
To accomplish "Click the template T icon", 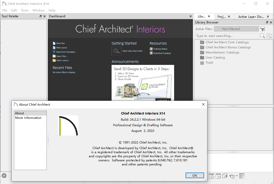I will (x=54, y=52).
